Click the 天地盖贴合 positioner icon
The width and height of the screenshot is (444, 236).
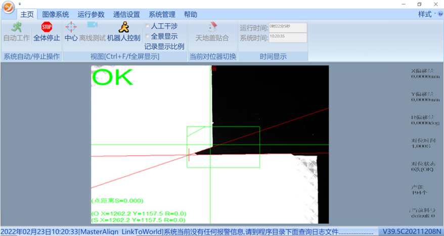click(212, 27)
